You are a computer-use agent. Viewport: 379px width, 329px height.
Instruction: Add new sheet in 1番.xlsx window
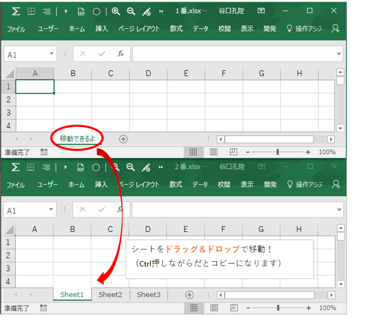click(x=124, y=139)
